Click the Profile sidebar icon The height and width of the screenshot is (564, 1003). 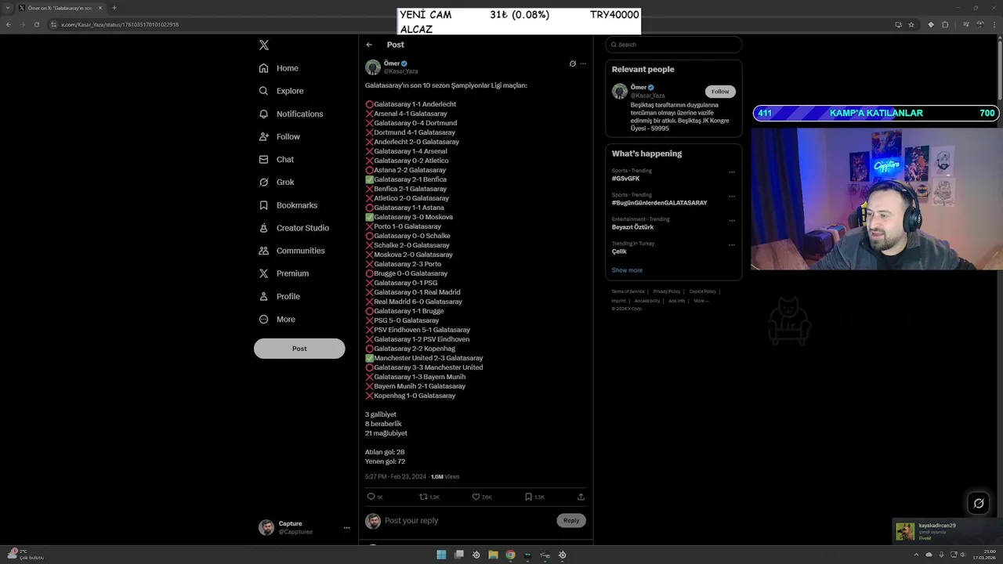264,296
